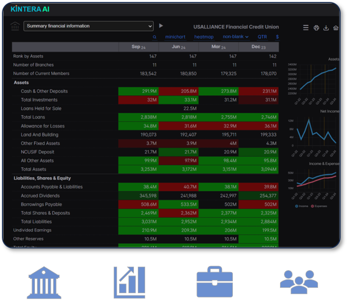Click the Loans Held for Sale label
Image resolution: width=347 pixels, height=304 pixels.
pos(41,108)
